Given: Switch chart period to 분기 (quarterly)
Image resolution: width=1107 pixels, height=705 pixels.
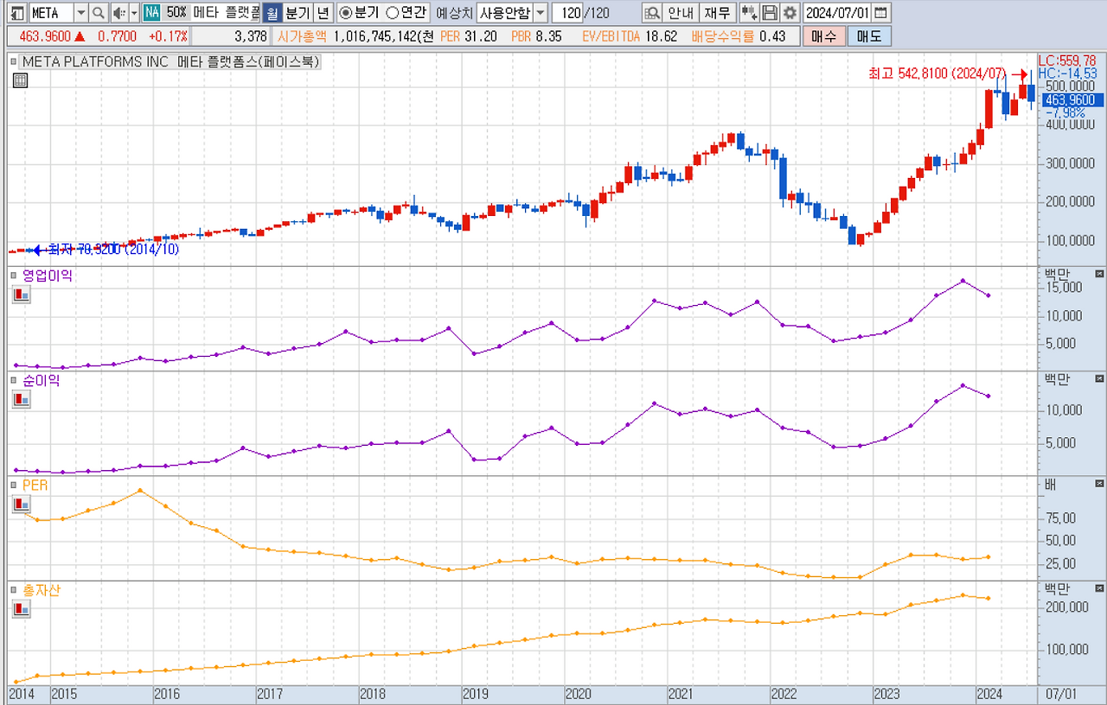Looking at the screenshot, I should pyautogui.click(x=297, y=13).
